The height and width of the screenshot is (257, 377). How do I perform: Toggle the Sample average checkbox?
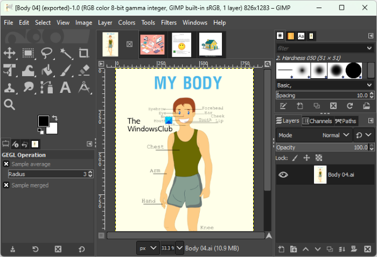6,164
